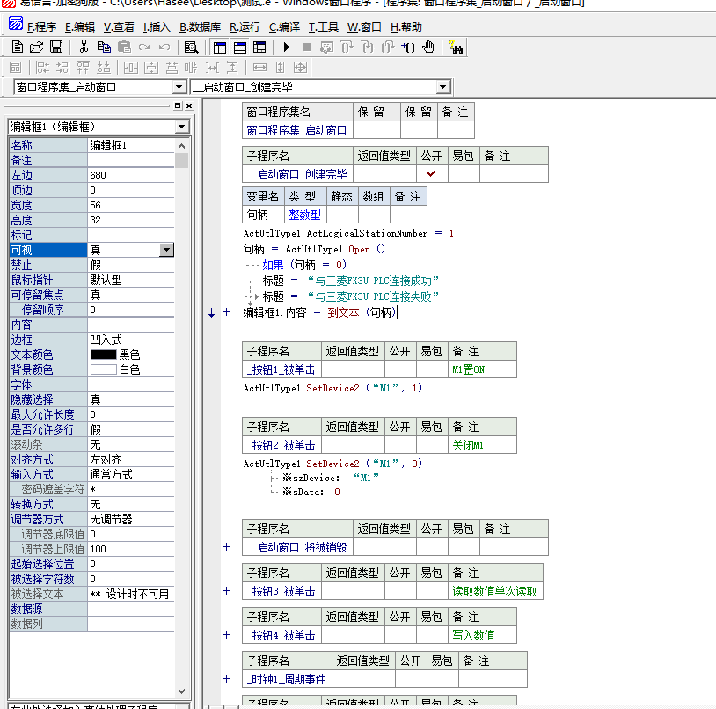Open the 编辑框1 component selector dropdown
The width and height of the screenshot is (716, 709).
181,127
